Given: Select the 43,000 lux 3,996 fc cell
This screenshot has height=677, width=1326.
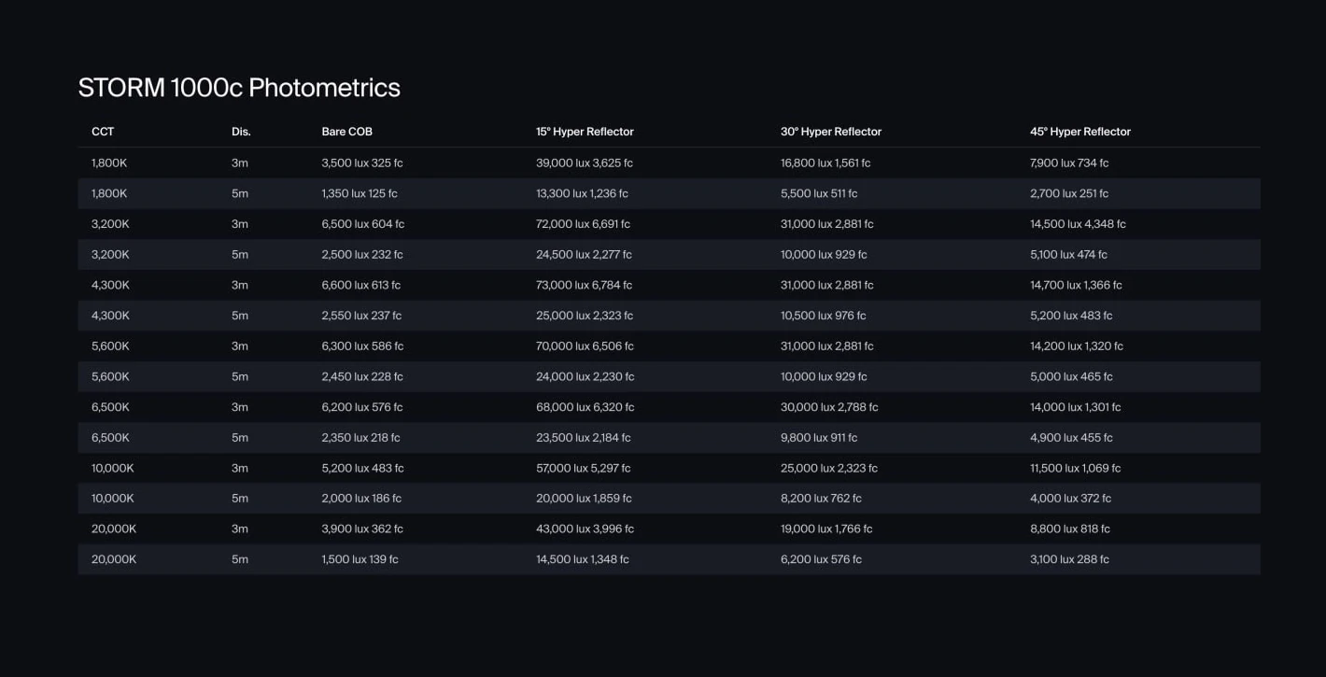Looking at the screenshot, I should [585, 529].
